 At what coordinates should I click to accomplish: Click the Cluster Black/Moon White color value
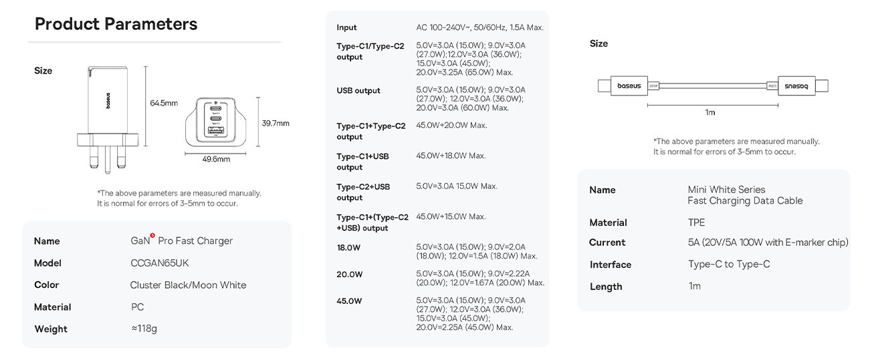(188, 285)
